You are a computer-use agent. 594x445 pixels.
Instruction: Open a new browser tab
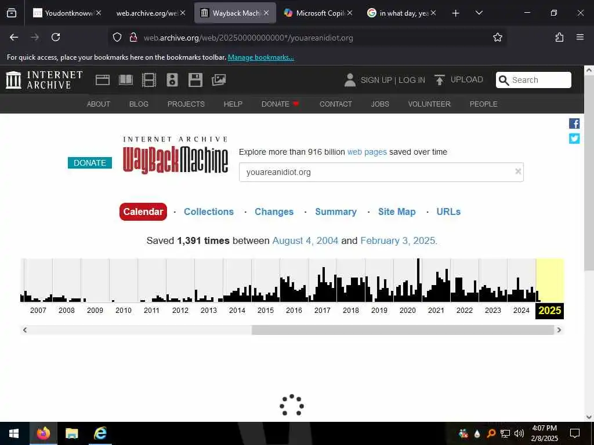pyautogui.click(x=456, y=13)
